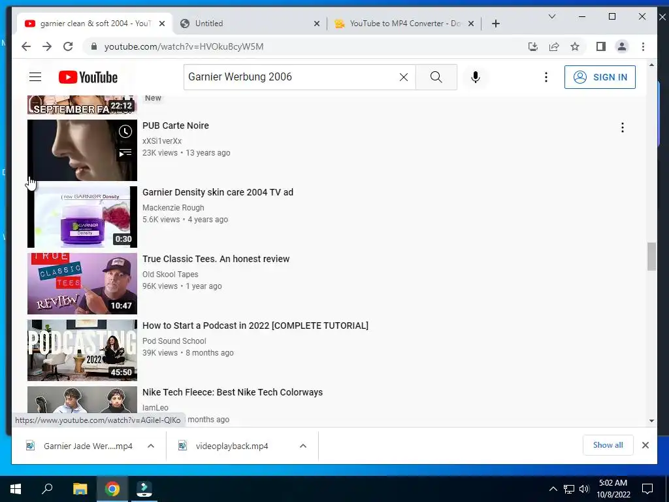Viewport: 669px width, 502px height.
Task: Switch to the garnier clean & soft 2004 tab
Action: tap(95, 24)
